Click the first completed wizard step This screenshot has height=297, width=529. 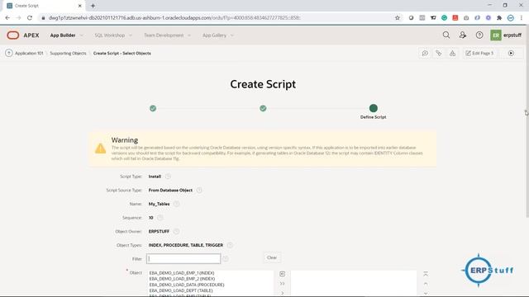click(x=153, y=108)
